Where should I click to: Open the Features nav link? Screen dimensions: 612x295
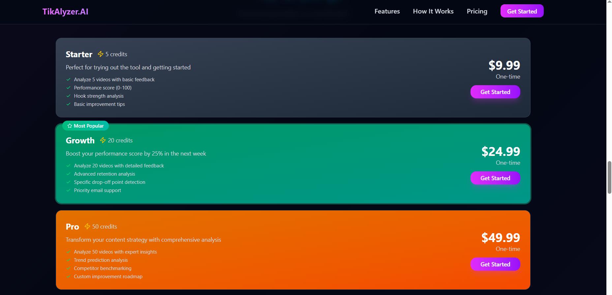coord(387,11)
